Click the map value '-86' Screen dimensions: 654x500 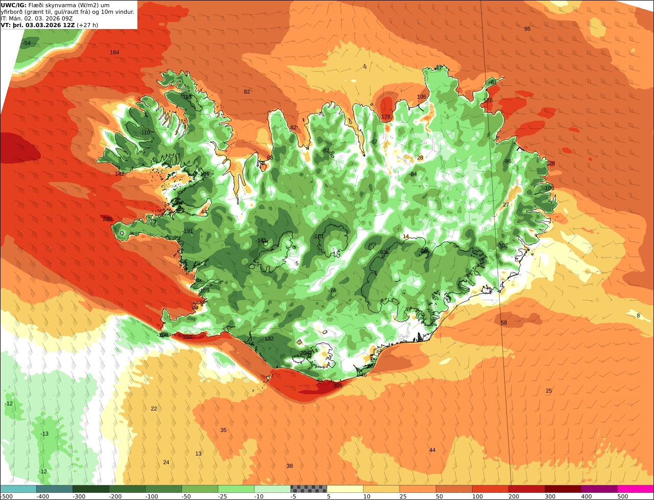tap(507, 162)
